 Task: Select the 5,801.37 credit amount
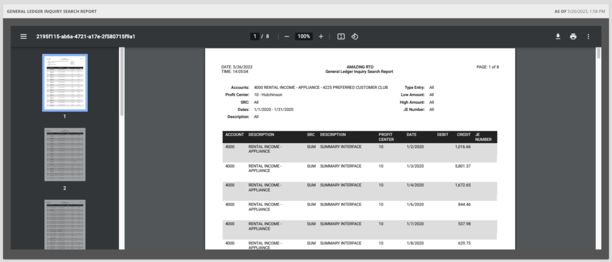pos(463,166)
